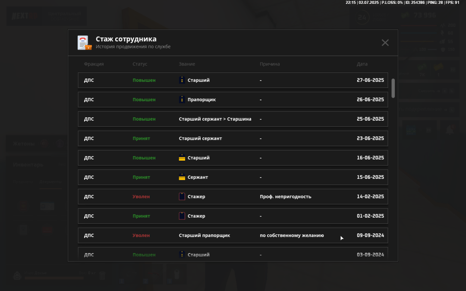This screenshot has width=466, height=291.
Task: Select the date 25-06-2025
Action: click(x=370, y=119)
